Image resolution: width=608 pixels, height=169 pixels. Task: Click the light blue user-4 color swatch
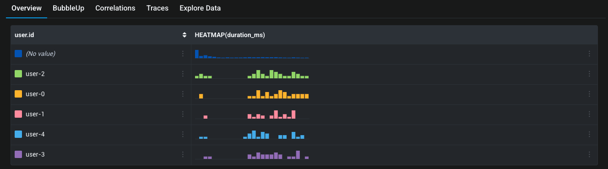(x=18, y=134)
